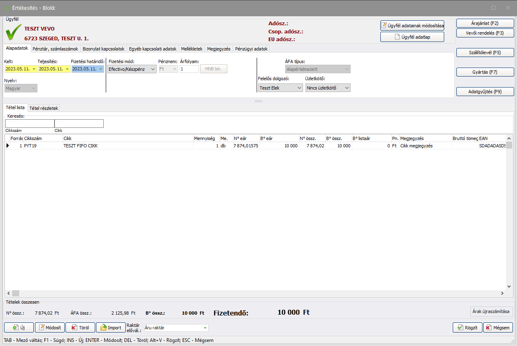Click Rögzít to save the receipt
This screenshot has height=346, width=517.
pos(467,328)
